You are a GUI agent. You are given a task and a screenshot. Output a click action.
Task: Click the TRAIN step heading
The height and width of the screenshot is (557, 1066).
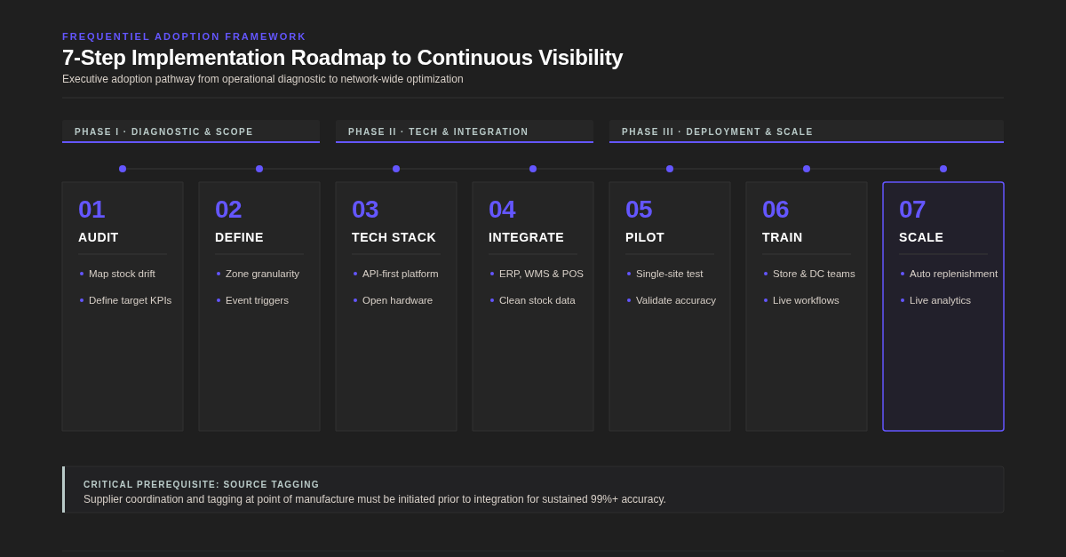click(782, 237)
